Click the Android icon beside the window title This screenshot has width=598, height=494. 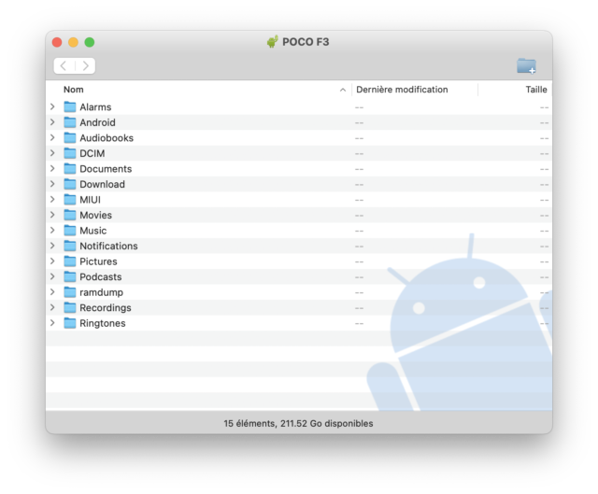point(272,41)
